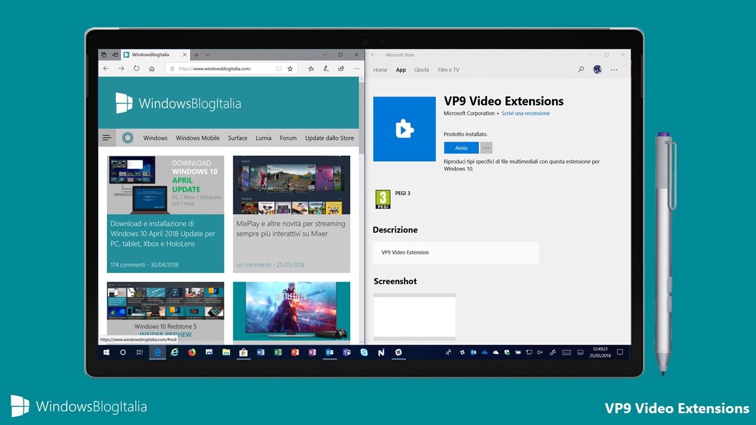Switch to Store Film e TV tab
The image size is (756, 425).
pyautogui.click(x=448, y=70)
